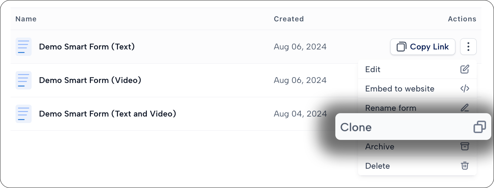Click the Name column header

click(26, 19)
